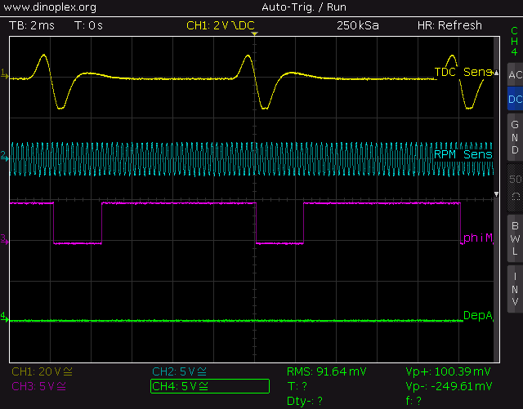Toggle INV channel inversion
This screenshot has width=523, height=409.
coord(514,289)
